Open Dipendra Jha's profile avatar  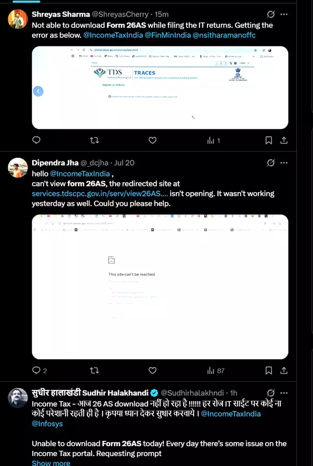click(x=18, y=168)
